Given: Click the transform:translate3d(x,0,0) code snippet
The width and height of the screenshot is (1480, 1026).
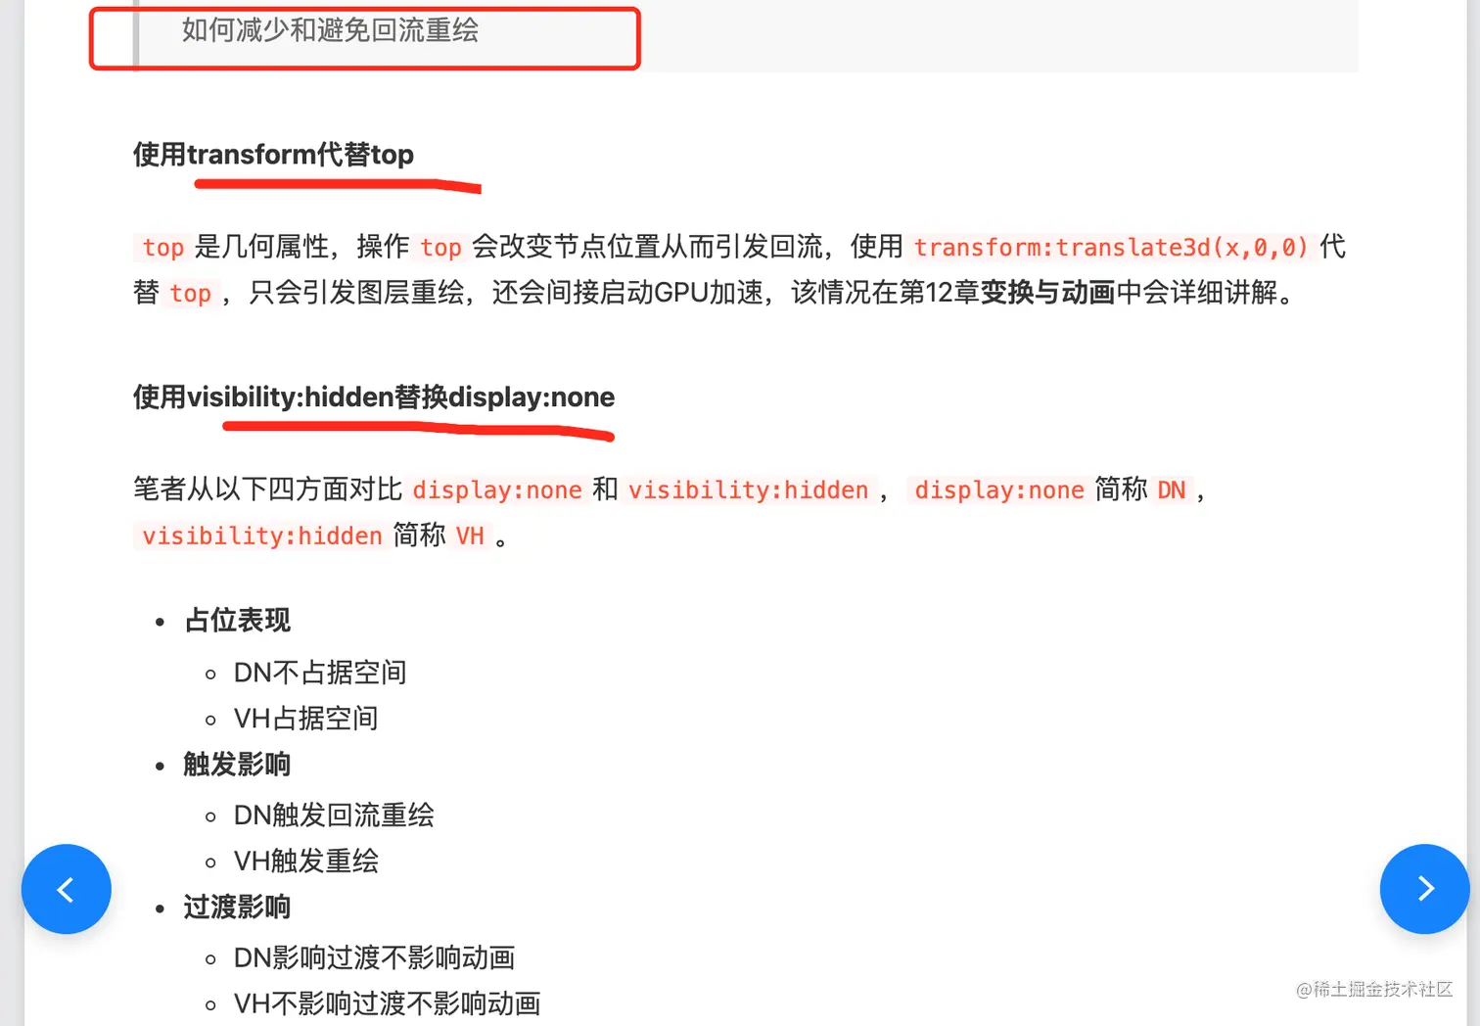Looking at the screenshot, I should 1111,247.
